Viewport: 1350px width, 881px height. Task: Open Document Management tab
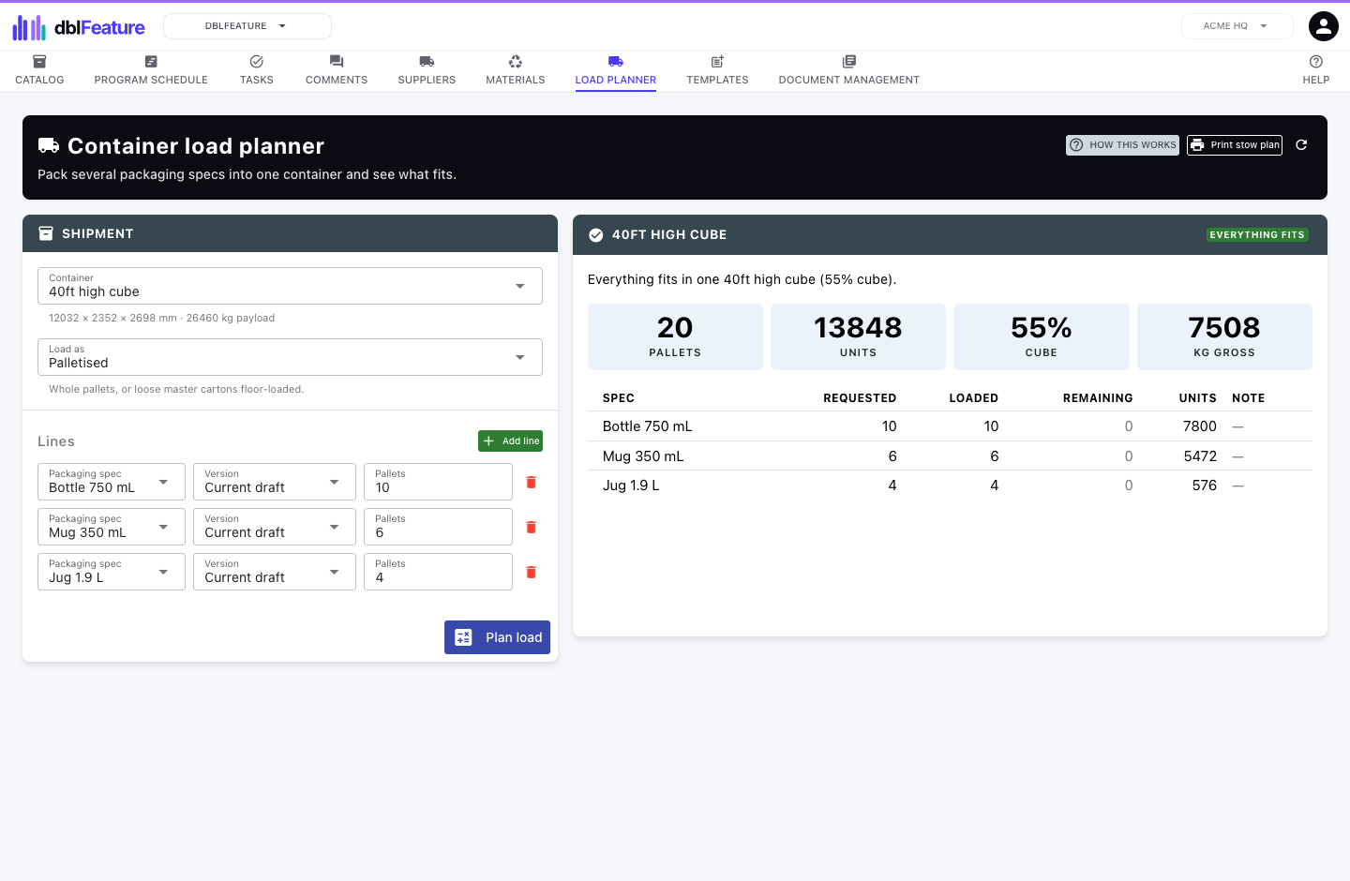[x=849, y=70]
